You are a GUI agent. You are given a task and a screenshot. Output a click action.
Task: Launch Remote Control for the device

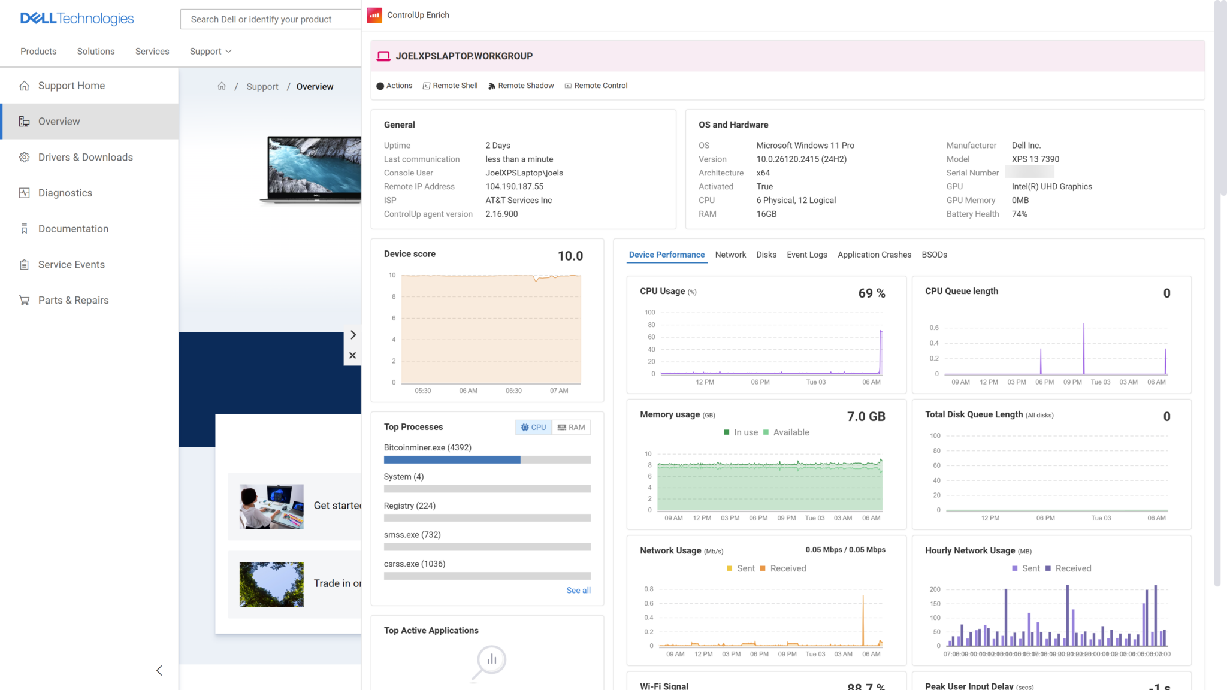point(596,85)
